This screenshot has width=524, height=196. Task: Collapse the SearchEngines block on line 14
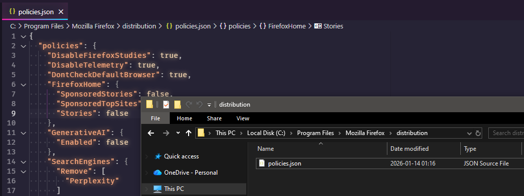(x=23, y=161)
